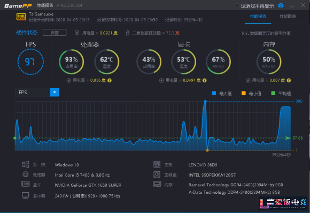The image size is (310, 213).
Task: Click the processor 93% usage gauge
Action: click(72, 62)
